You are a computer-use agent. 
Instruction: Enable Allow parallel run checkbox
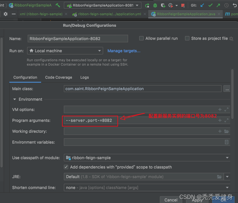tap(141, 38)
